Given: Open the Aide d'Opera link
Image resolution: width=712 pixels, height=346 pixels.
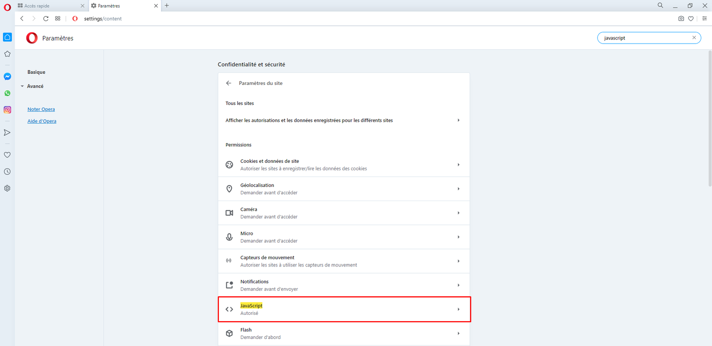Looking at the screenshot, I should coord(42,121).
